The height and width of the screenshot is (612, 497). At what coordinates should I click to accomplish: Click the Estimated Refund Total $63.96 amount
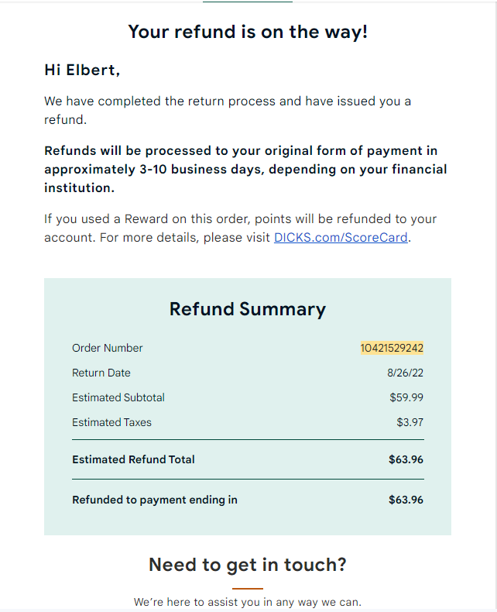[x=406, y=459]
